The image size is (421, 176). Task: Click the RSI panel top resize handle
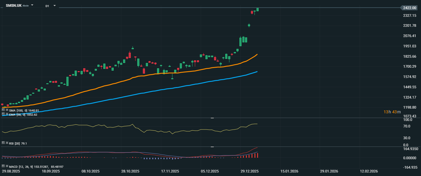pos(212,118)
